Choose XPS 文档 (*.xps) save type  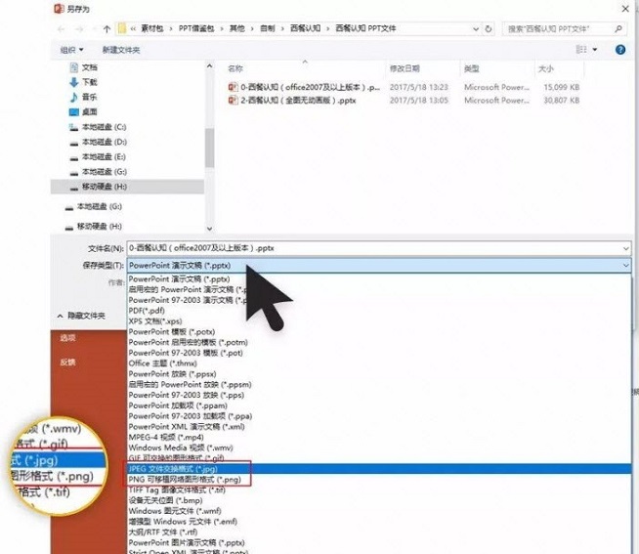155,321
